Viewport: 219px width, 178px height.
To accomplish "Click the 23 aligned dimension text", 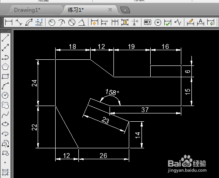I will (x=106, y=120).
